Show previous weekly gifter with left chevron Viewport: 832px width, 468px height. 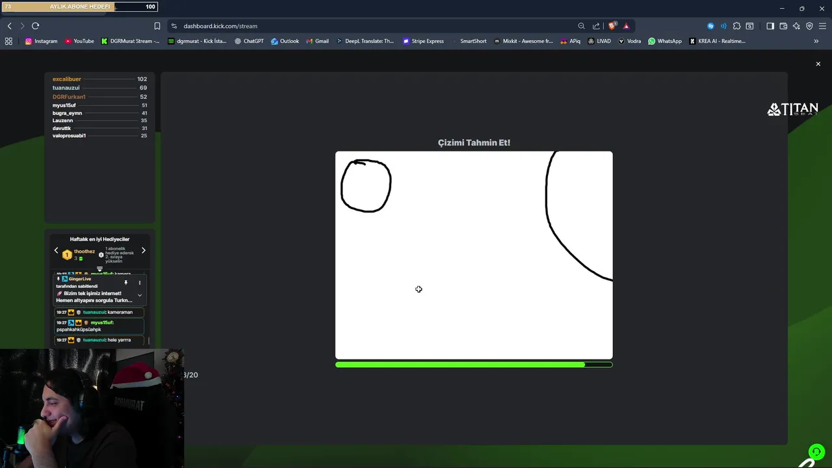coord(56,250)
